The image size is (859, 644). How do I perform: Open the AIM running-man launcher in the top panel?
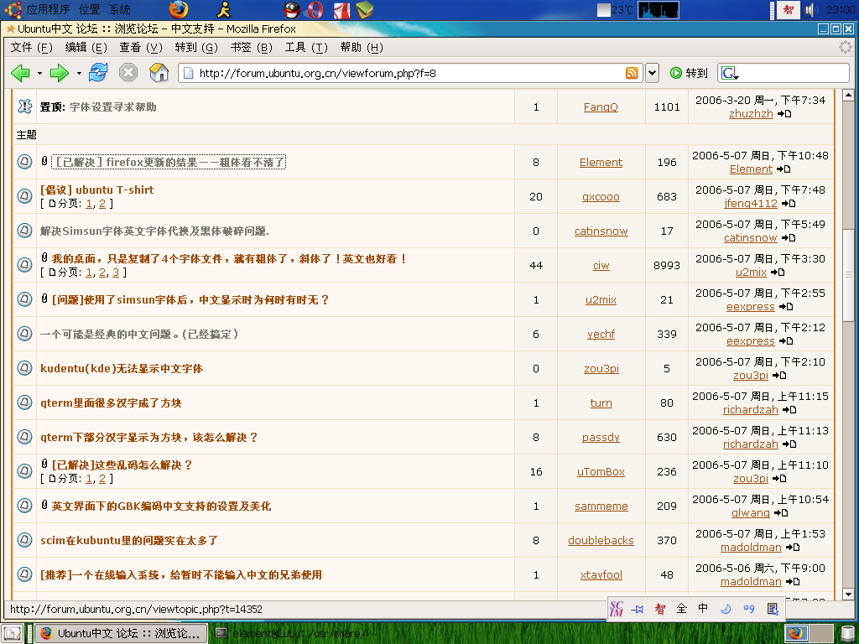pyautogui.click(x=223, y=9)
